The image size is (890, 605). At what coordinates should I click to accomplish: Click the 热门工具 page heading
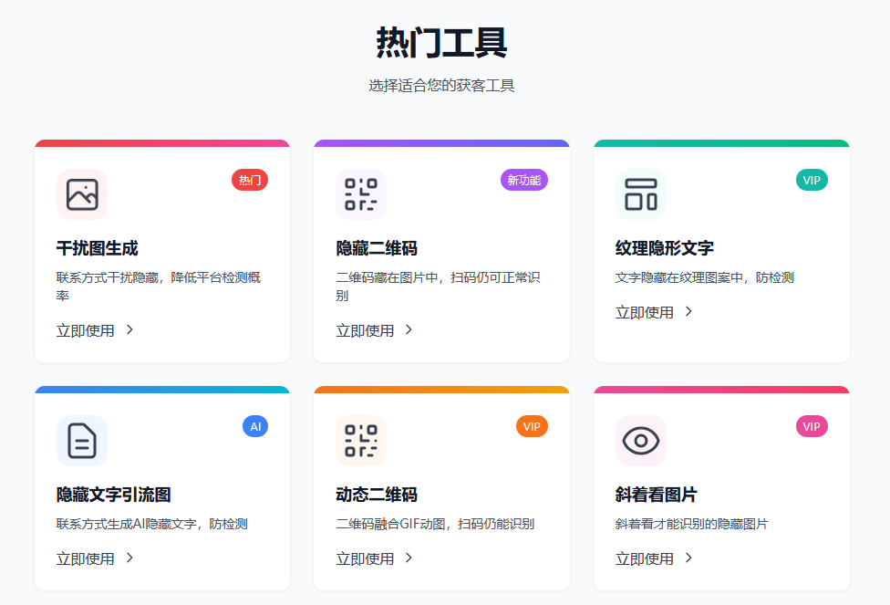(x=441, y=43)
